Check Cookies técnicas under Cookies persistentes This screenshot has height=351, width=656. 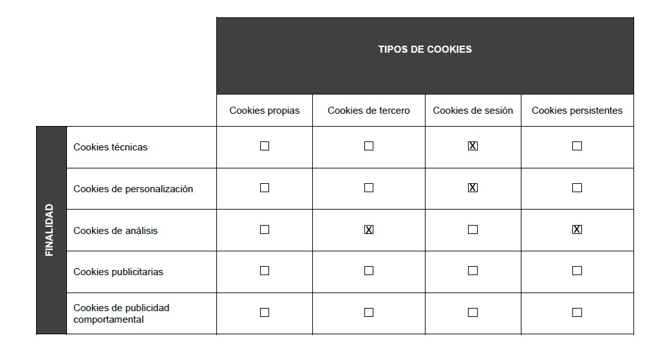(x=577, y=146)
